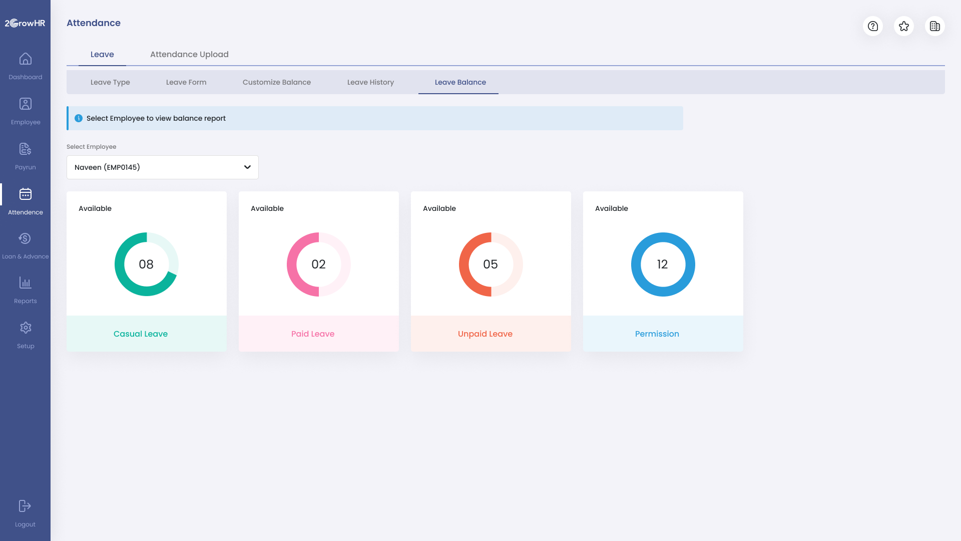Open the Leave History tab
This screenshot has height=541, width=961.
pos(370,82)
